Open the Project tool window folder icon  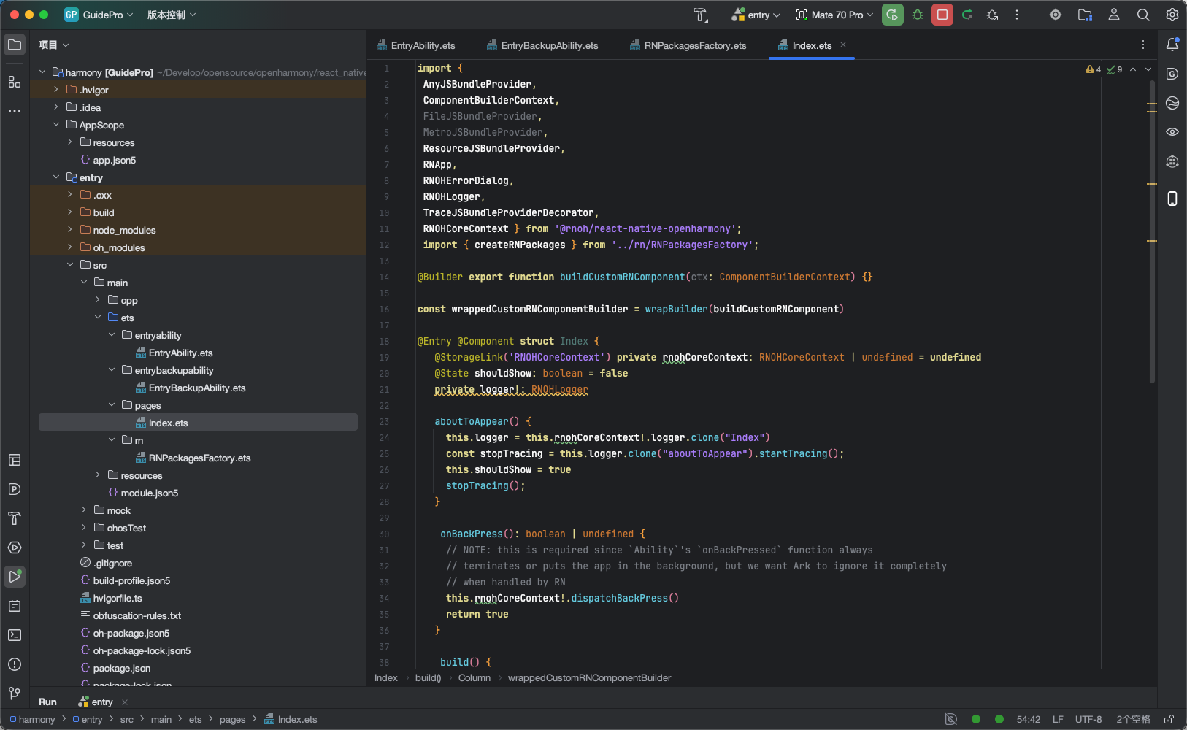(15, 45)
